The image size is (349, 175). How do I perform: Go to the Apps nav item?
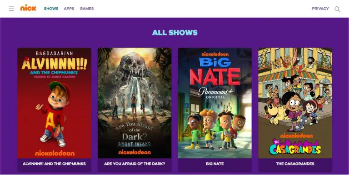coord(69,9)
